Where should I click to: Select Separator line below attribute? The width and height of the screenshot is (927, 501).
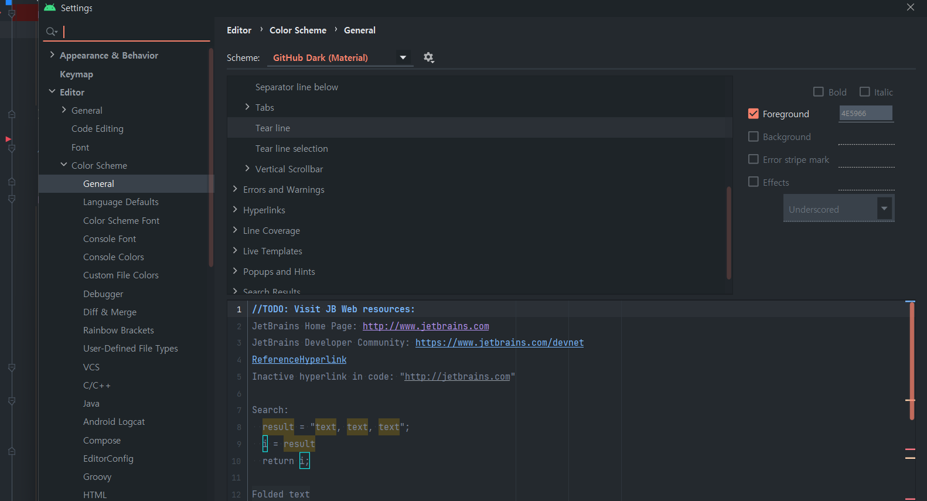(x=296, y=87)
